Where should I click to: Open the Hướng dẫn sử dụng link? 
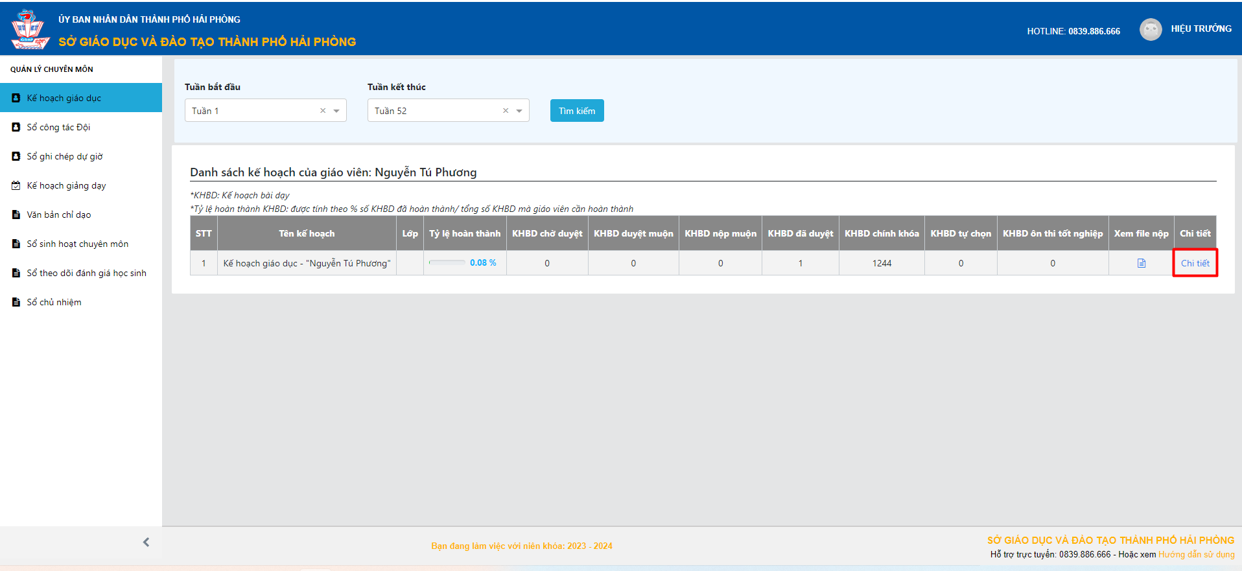tap(1196, 554)
